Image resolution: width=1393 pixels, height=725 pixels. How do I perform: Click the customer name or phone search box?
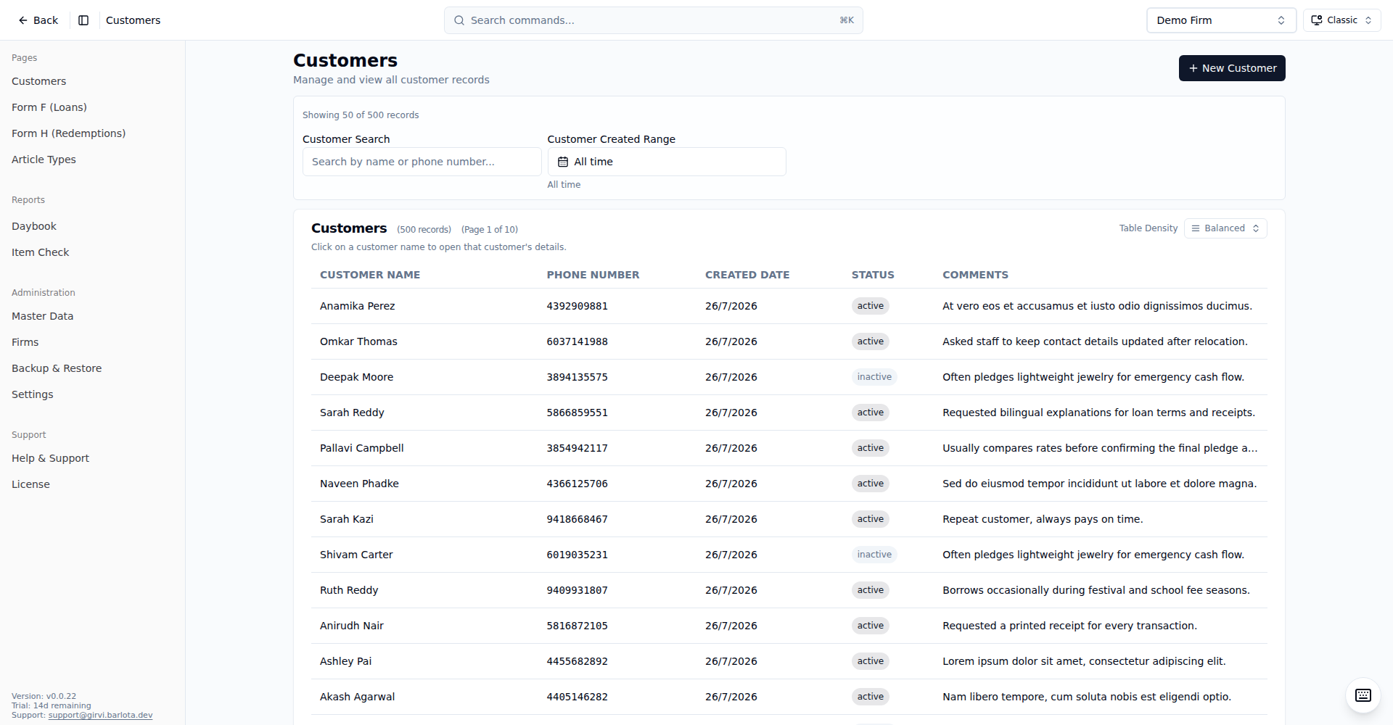(x=422, y=162)
